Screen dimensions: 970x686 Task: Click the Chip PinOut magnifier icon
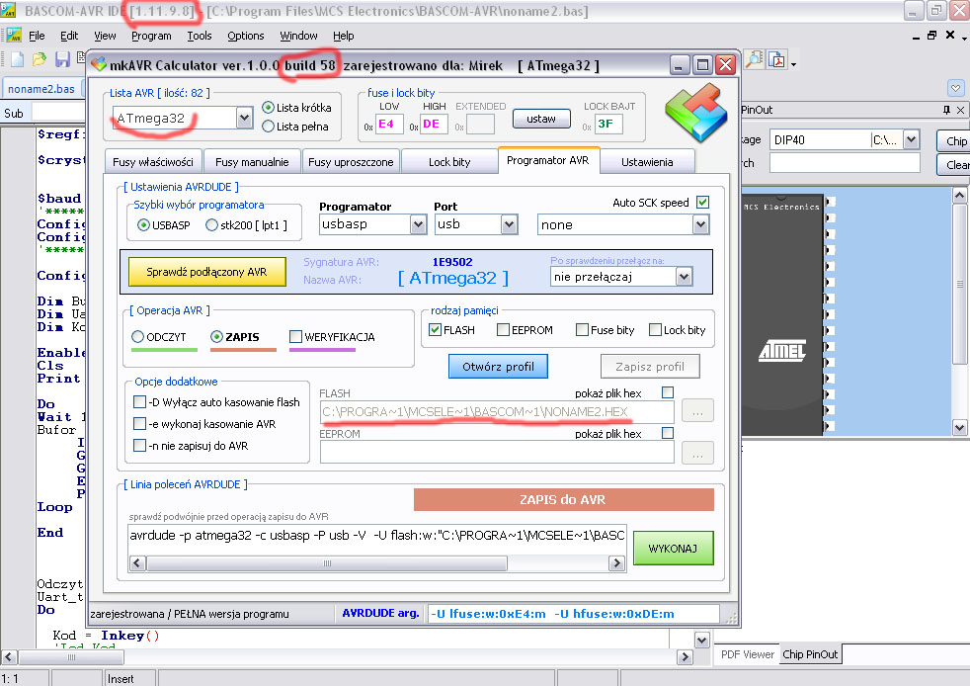coord(754,57)
